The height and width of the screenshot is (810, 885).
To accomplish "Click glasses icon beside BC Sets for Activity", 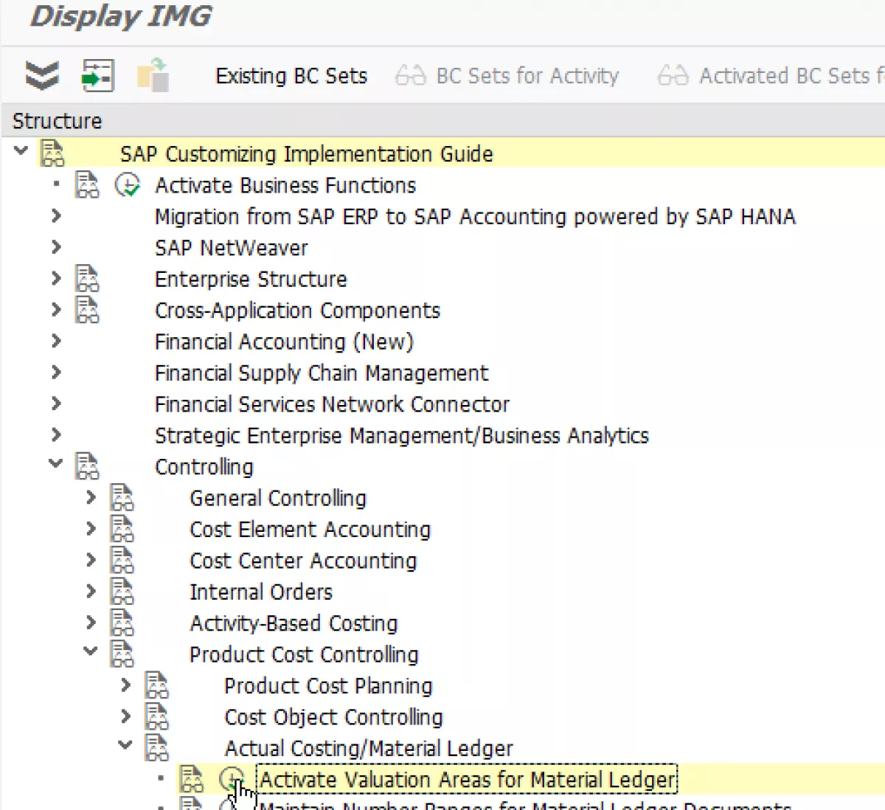I will 411,76.
